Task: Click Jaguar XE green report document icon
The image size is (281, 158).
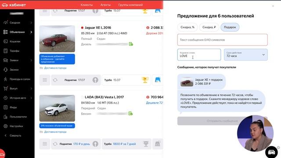Action: click(131, 44)
